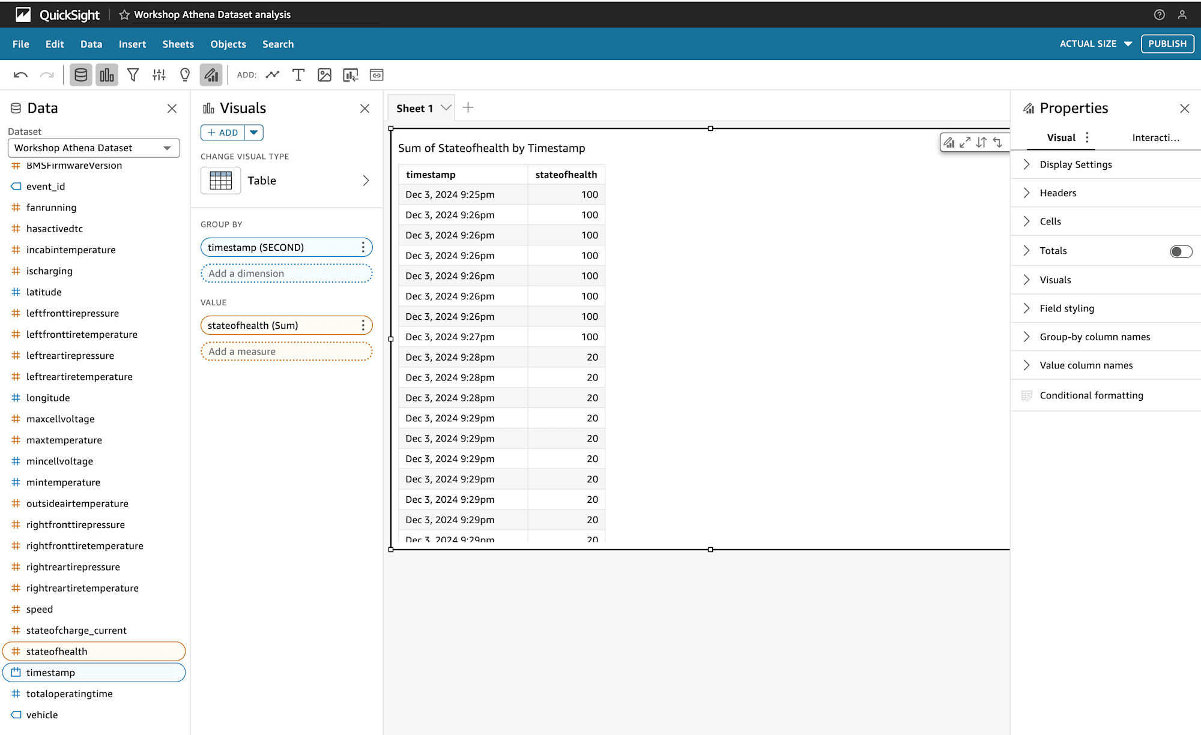This screenshot has width=1201, height=735.
Task: Open the Sheet 1 tab dropdown arrow
Action: pos(446,108)
